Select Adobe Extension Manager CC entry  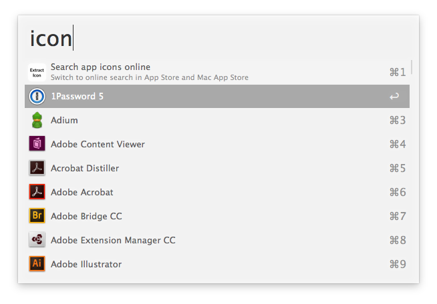(113, 240)
